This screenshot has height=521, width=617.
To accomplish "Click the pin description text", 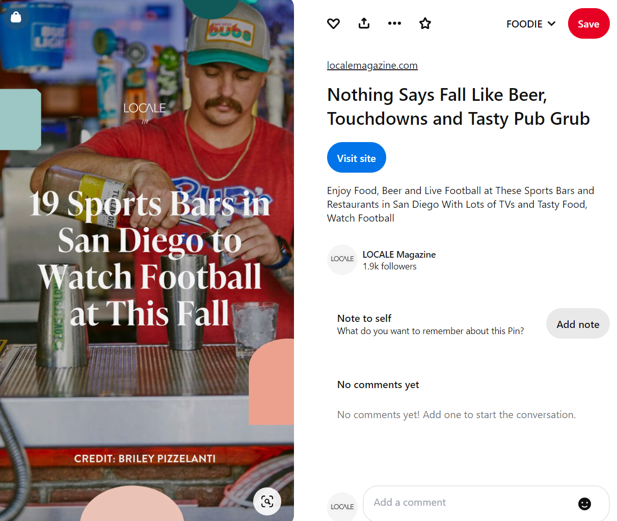I will click(460, 204).
